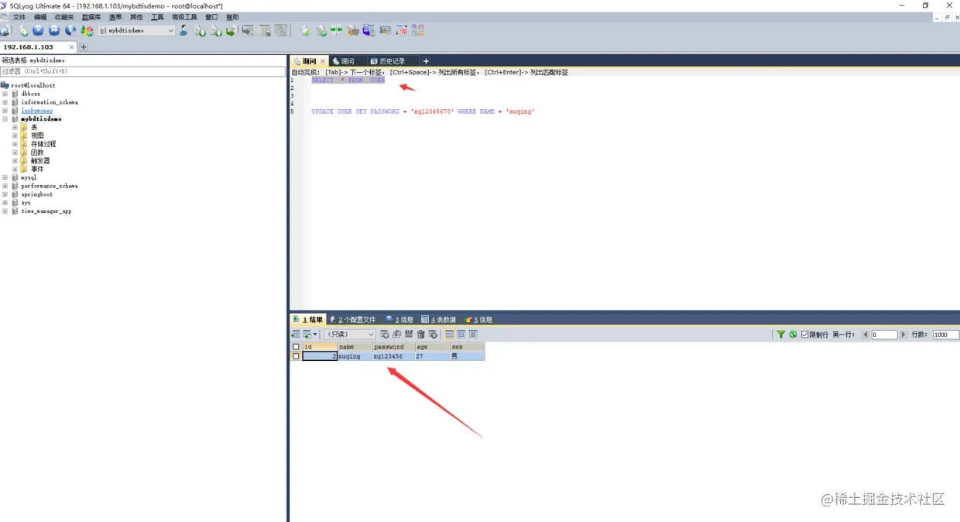
Task: Switch to the 5 信息 tab
Action: coord(478,319)
